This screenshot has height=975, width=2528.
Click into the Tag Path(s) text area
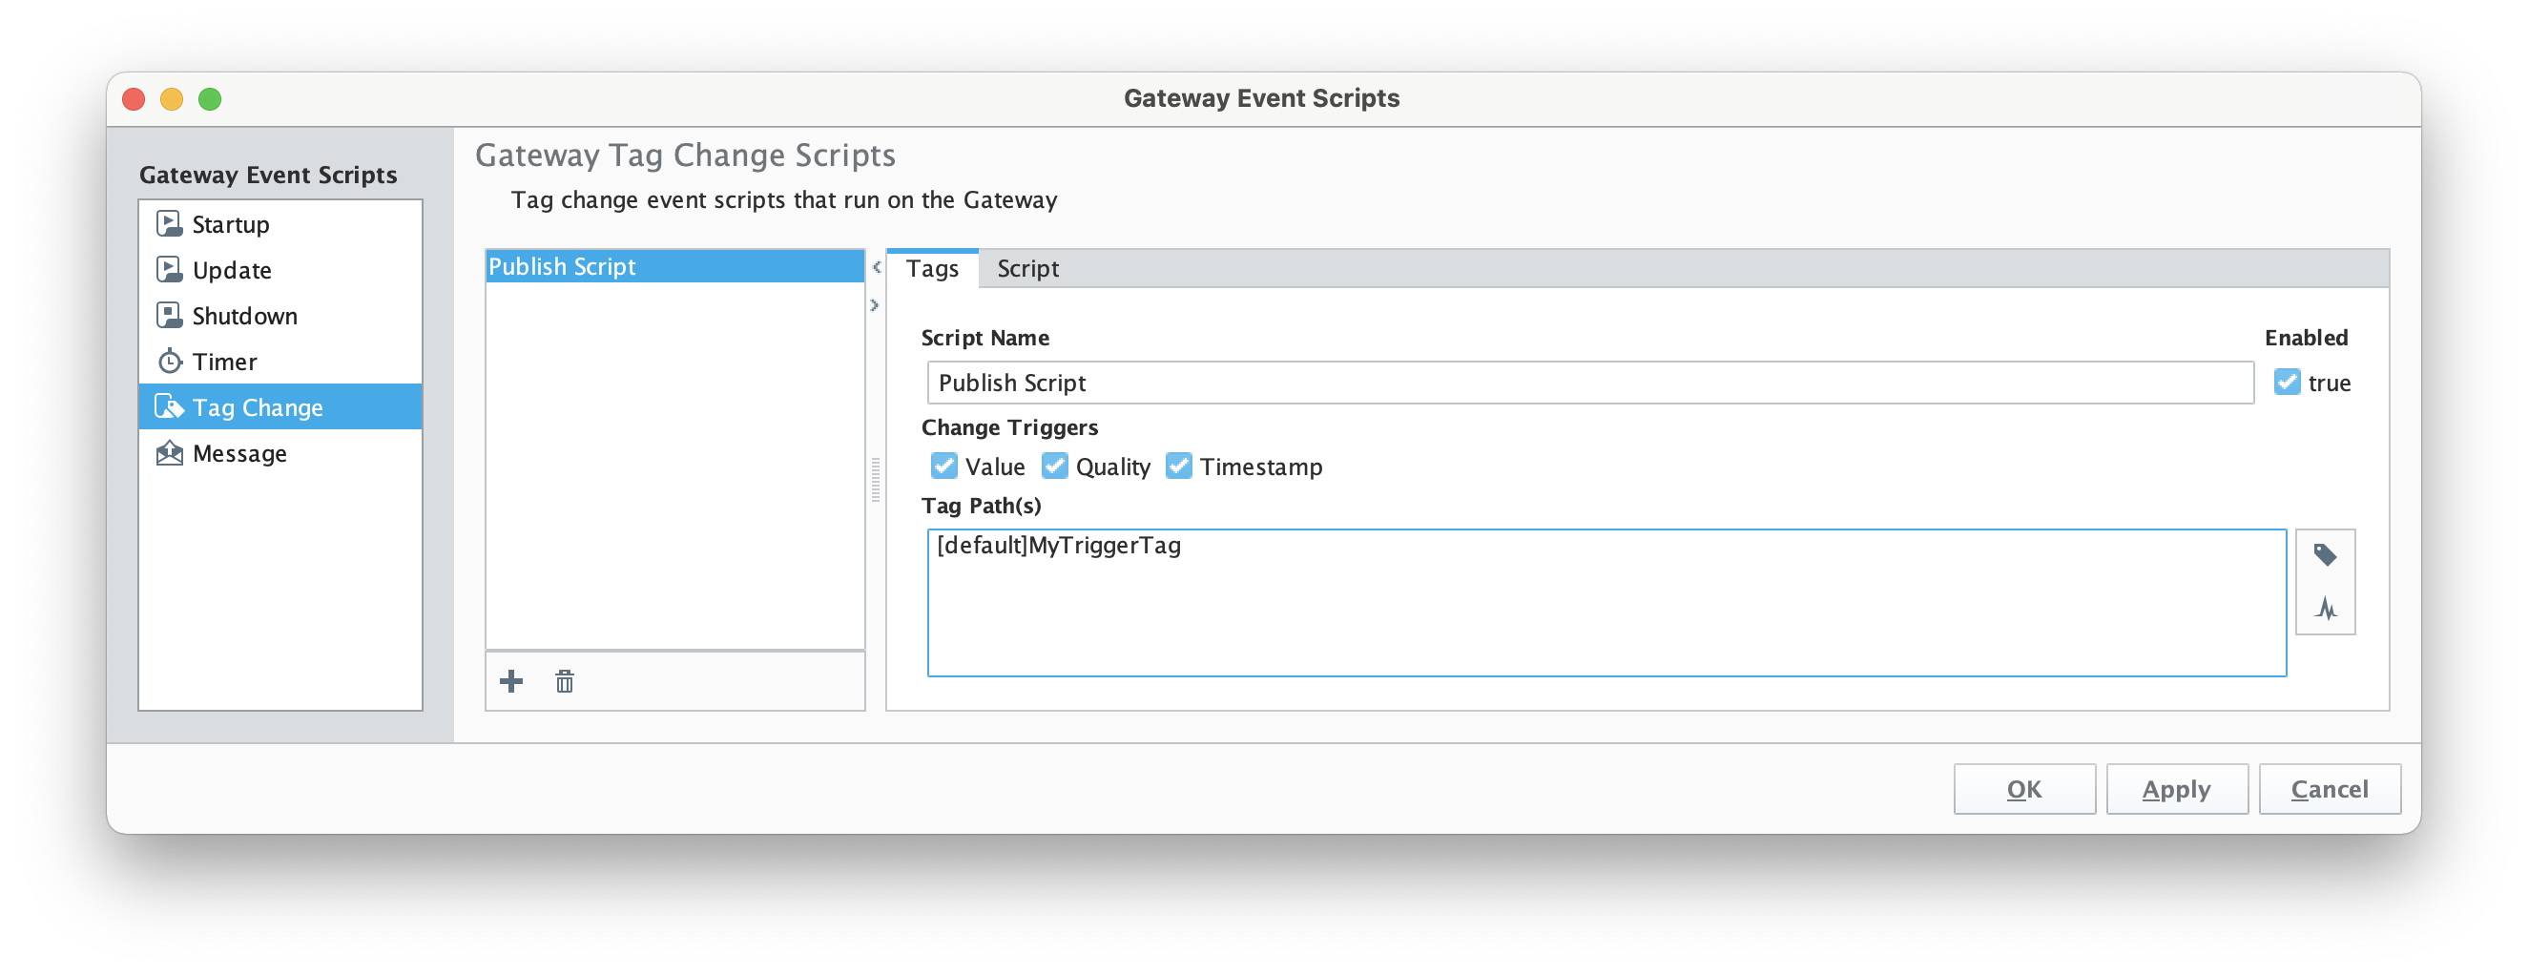(x=1606, y=602)
